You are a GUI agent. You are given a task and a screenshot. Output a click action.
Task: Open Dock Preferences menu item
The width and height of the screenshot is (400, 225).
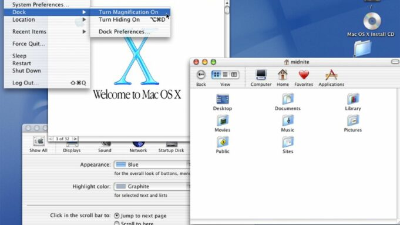tap(130, 32)
